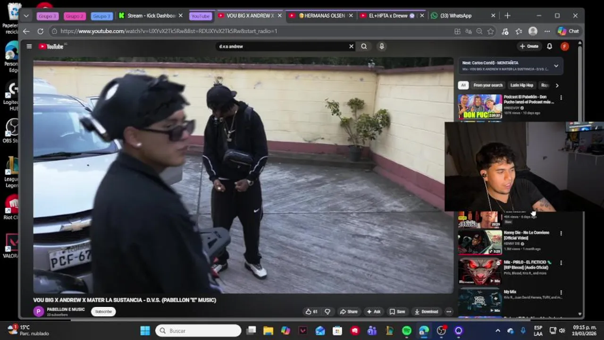The width and height of the screenshot is (604, 340).
Task: Start voice search with the microphone icon
Action: 382,46
